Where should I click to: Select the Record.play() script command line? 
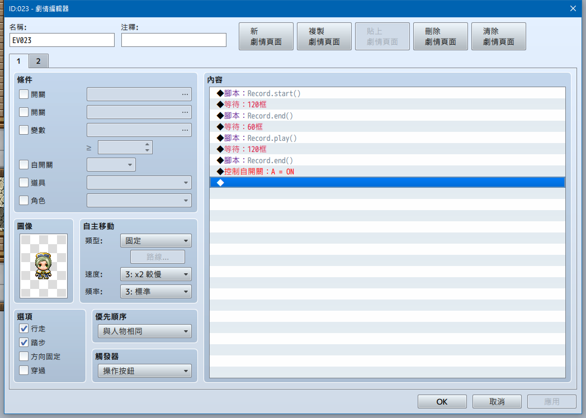pyautogui.click(x=387, y=138)
